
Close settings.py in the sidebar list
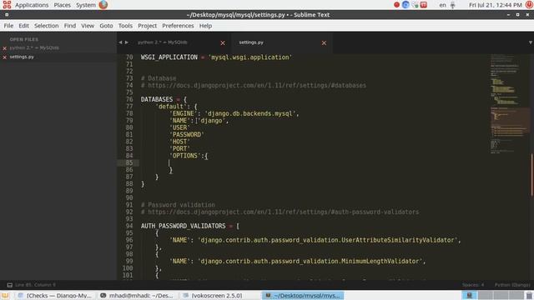pos(5,57)
